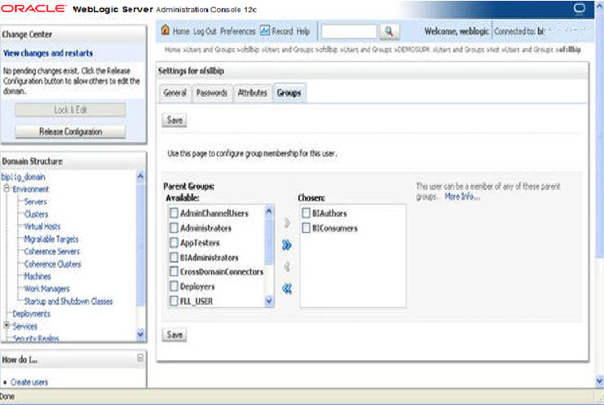
Task: Open Machines in Domain Structure
Action: tap(37, 276)
